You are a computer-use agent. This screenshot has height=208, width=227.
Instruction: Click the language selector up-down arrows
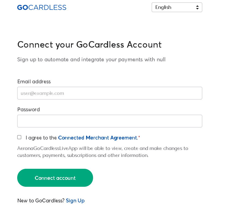click(197, 7)
